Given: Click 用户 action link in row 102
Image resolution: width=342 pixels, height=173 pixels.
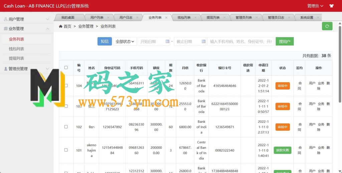Looking at the screenshot, I should click(x=312, y=124).
